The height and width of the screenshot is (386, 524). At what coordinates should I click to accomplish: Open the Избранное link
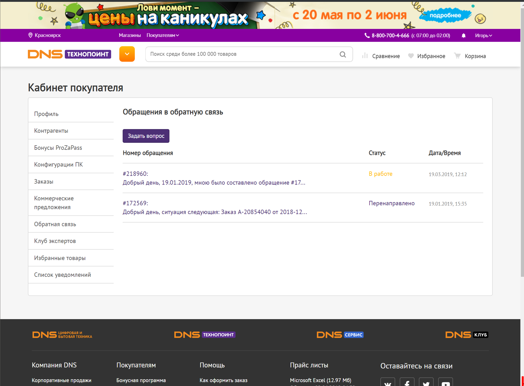[431, 56]
